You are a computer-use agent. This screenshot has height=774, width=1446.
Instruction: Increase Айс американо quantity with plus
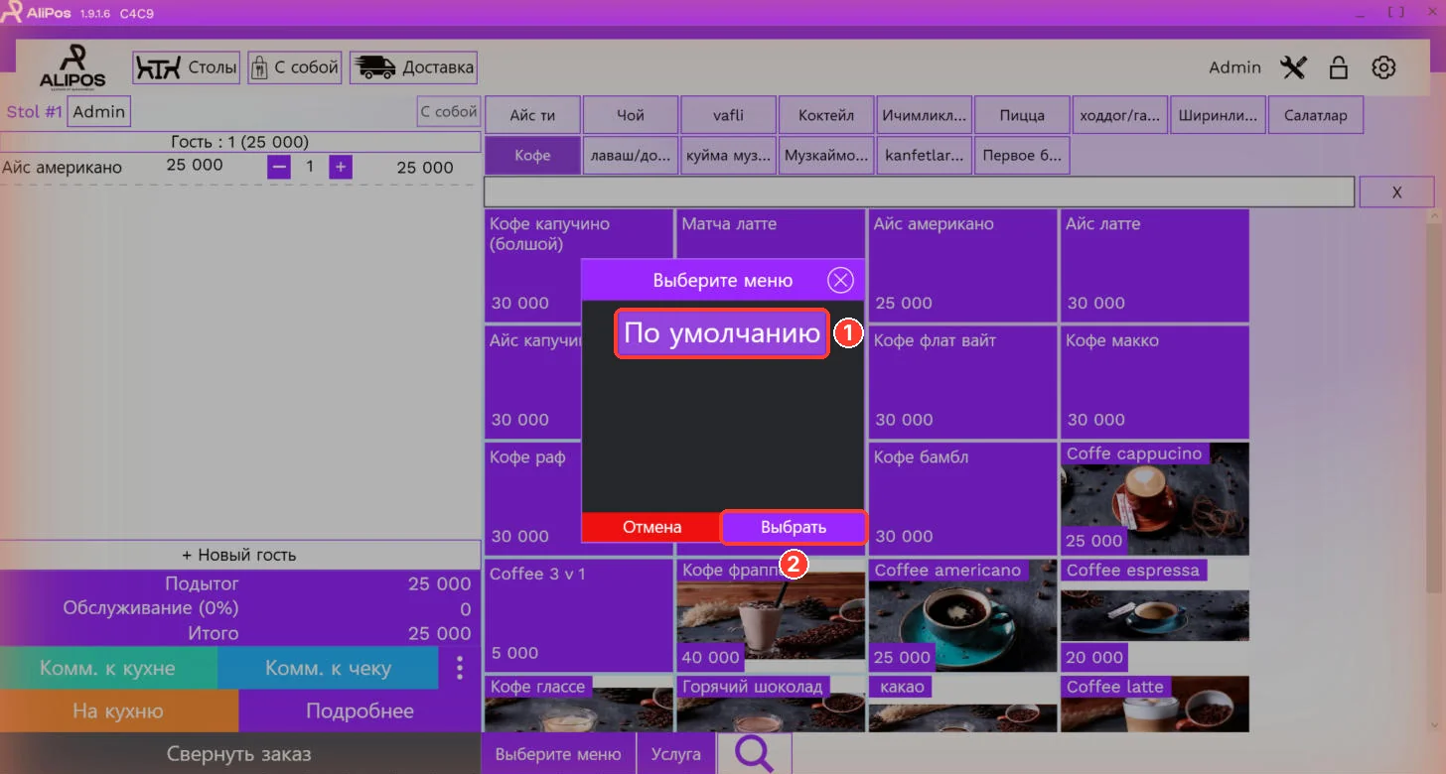point(341,167)
